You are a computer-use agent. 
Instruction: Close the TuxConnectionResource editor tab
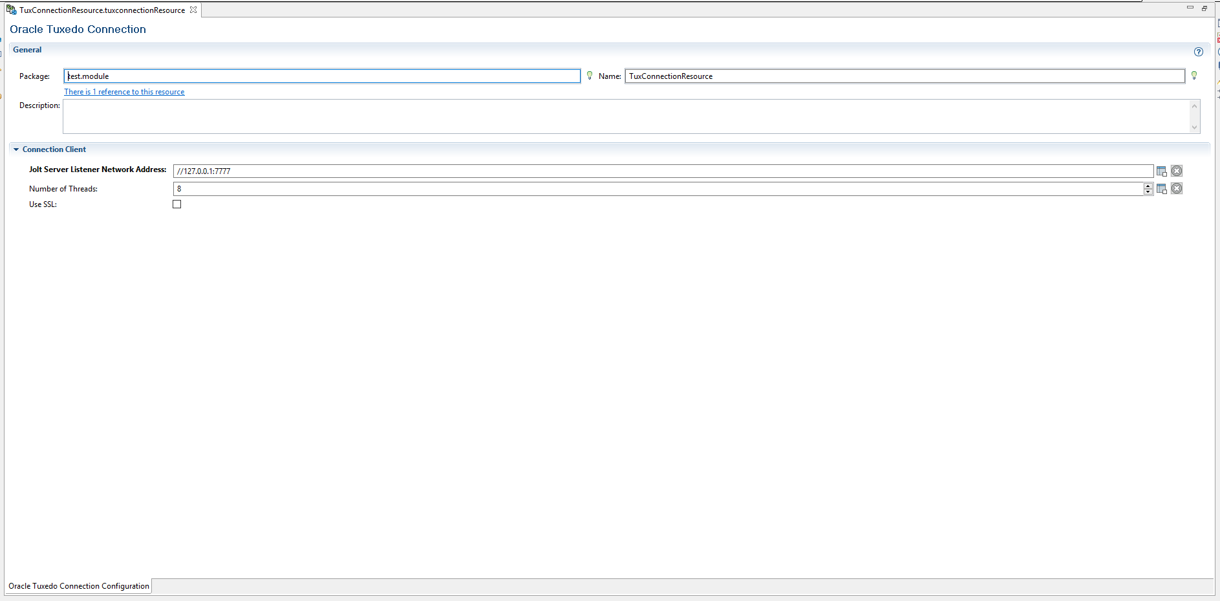click(x=193, y=10)
